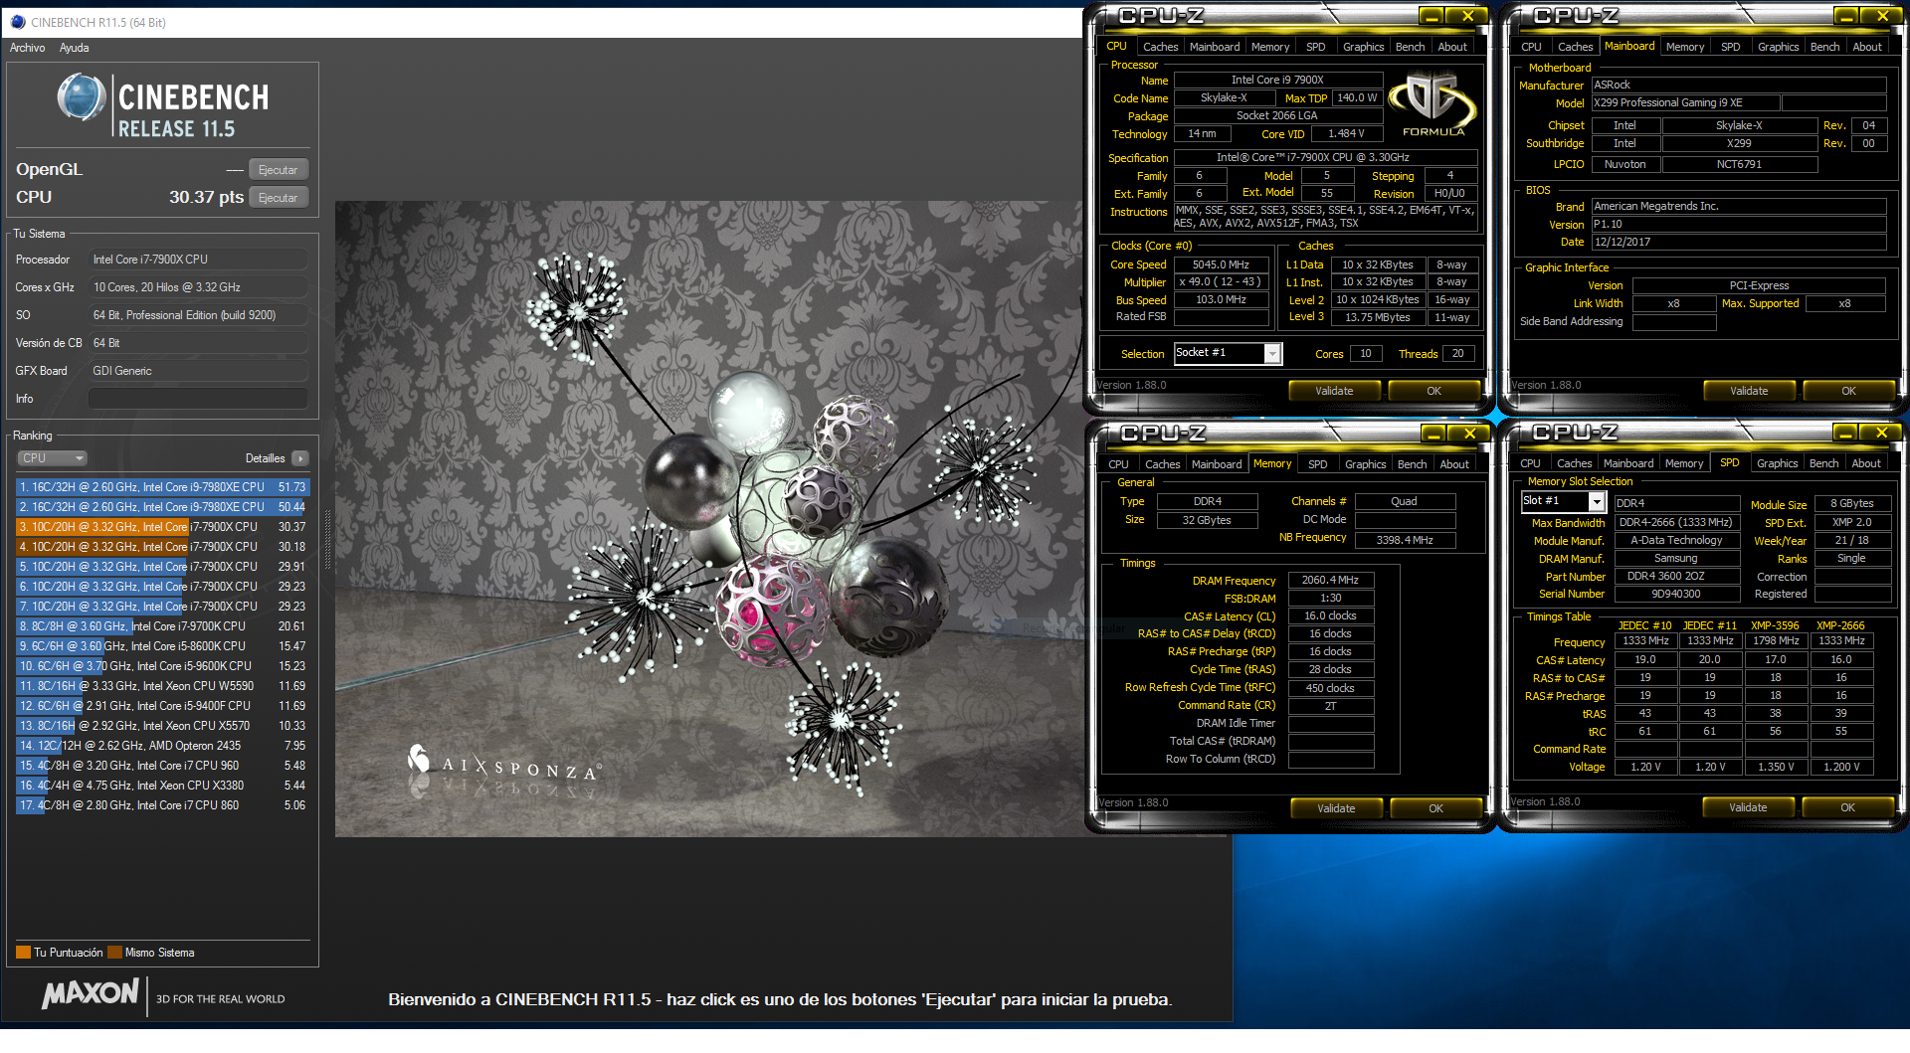The width and height of the screenshot is (1910, 1053).
Task: Click OK in CPU-Z Memory window
Action: (x=1434, y=808)
